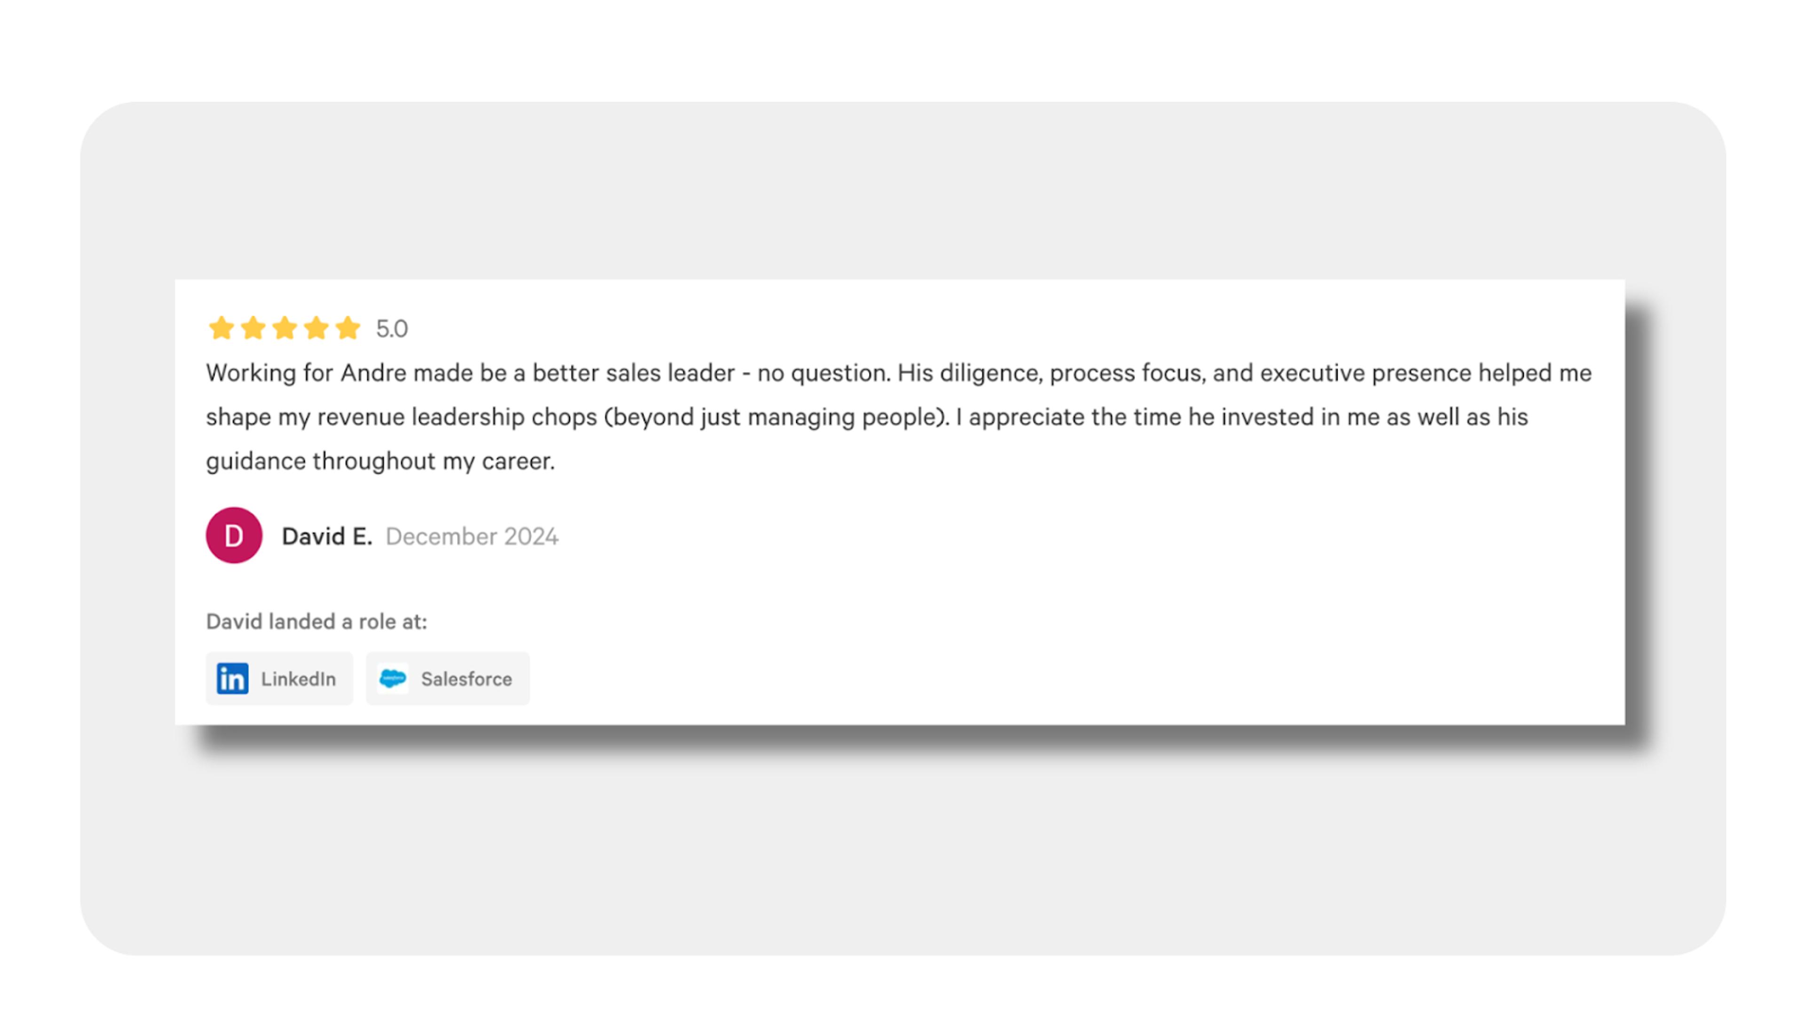Click the LinkedIn logo icon

[x=232, y=678]
